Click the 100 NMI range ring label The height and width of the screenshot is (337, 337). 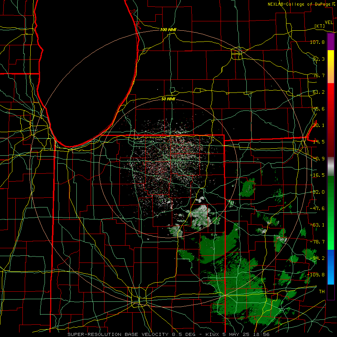[168, 30]
